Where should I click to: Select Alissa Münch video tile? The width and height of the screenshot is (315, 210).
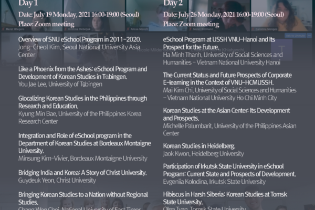156,15
